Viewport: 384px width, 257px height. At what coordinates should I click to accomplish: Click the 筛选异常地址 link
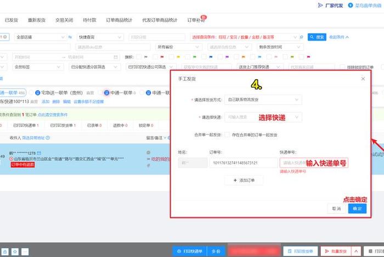[x=33, y=138]
